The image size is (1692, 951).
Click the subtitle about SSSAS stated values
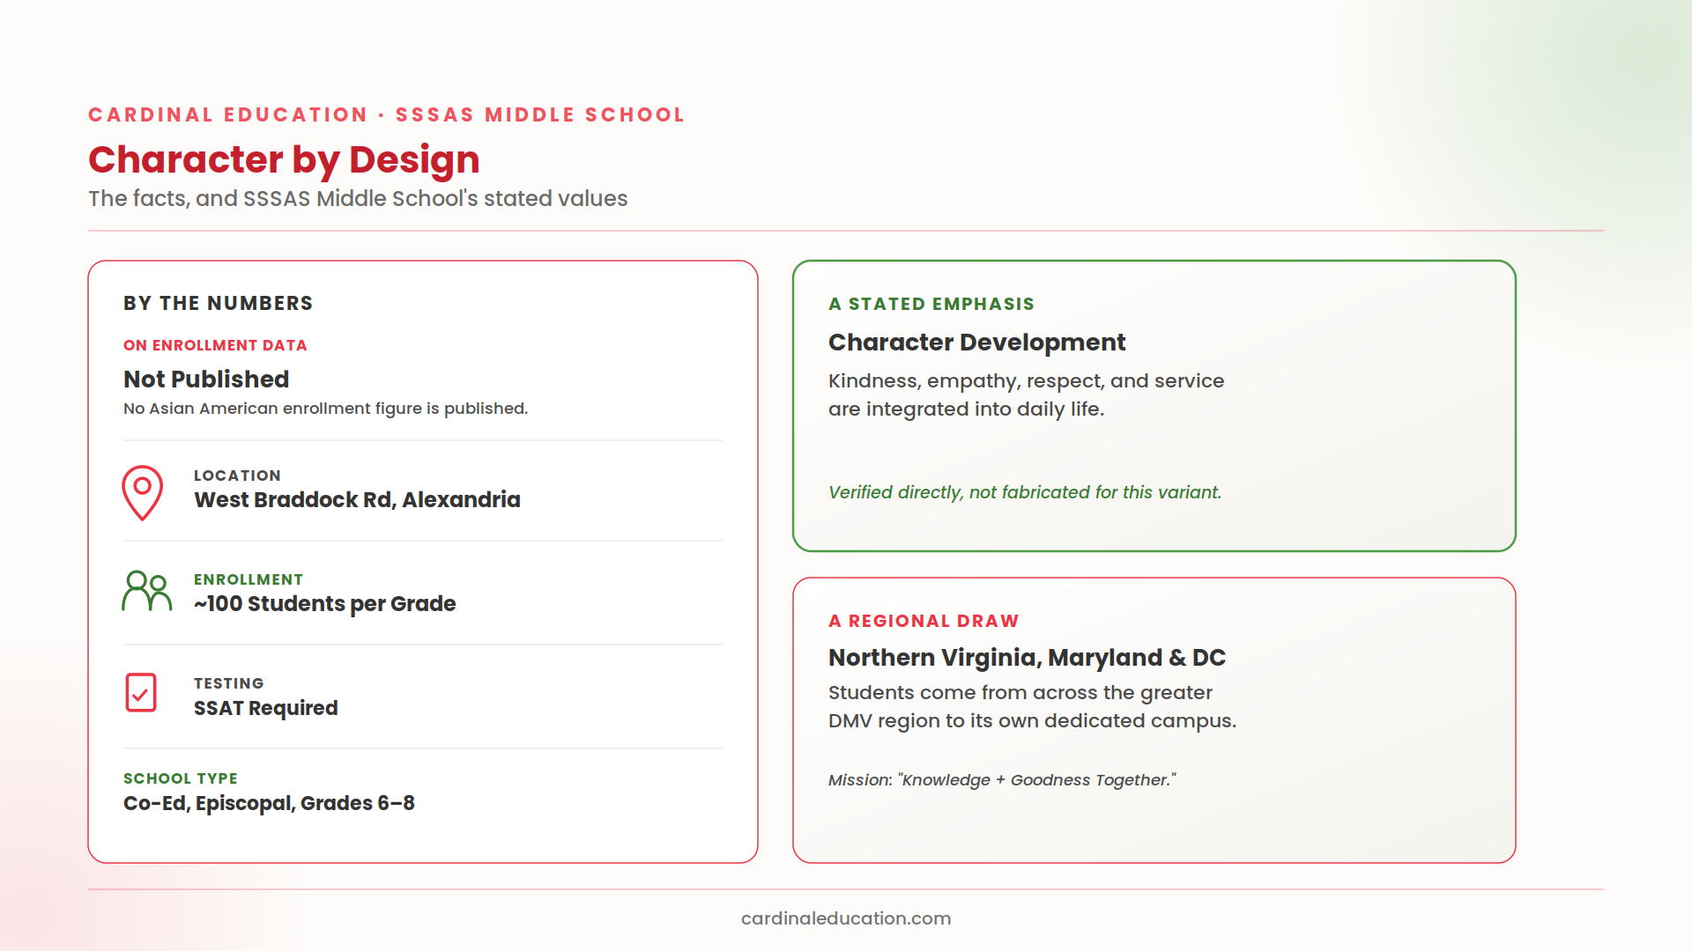358,199
